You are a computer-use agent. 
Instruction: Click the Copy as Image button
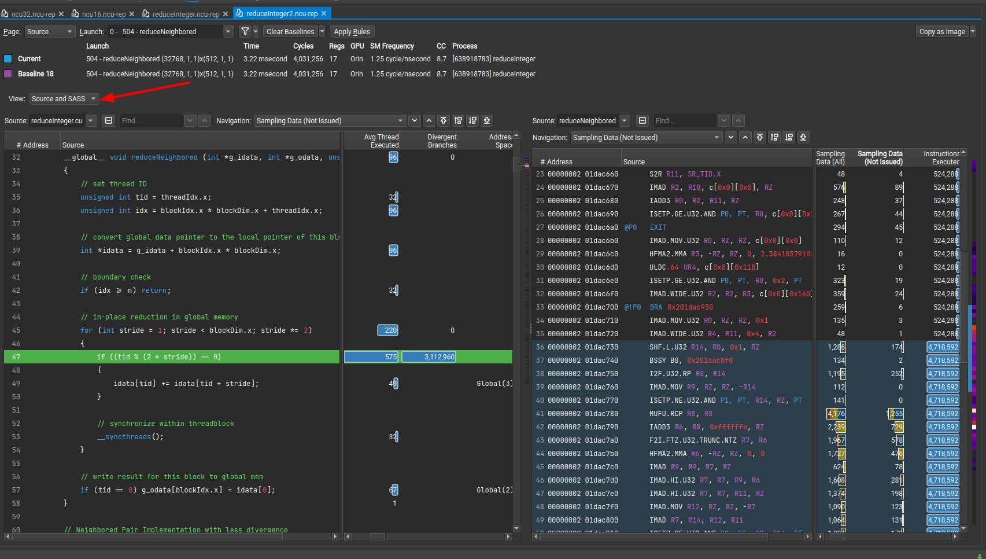(941, 31)
